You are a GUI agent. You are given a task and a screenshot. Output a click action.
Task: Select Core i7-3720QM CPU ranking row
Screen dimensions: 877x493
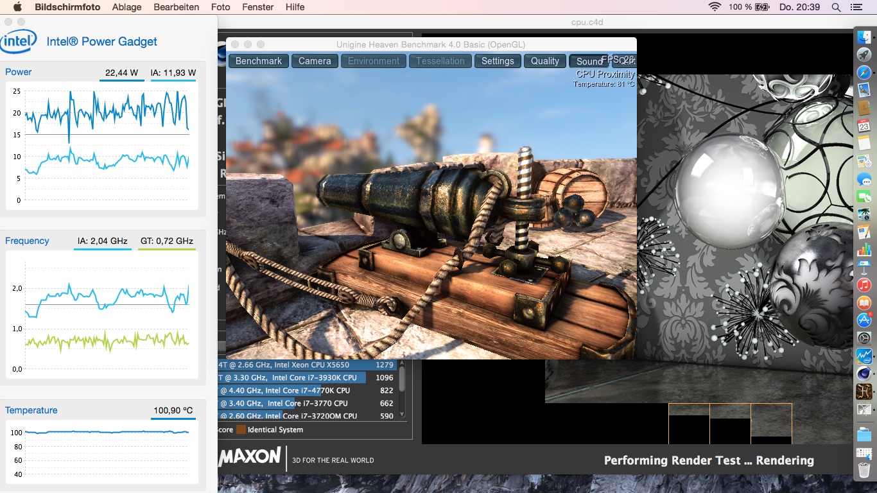click(307, 415)
